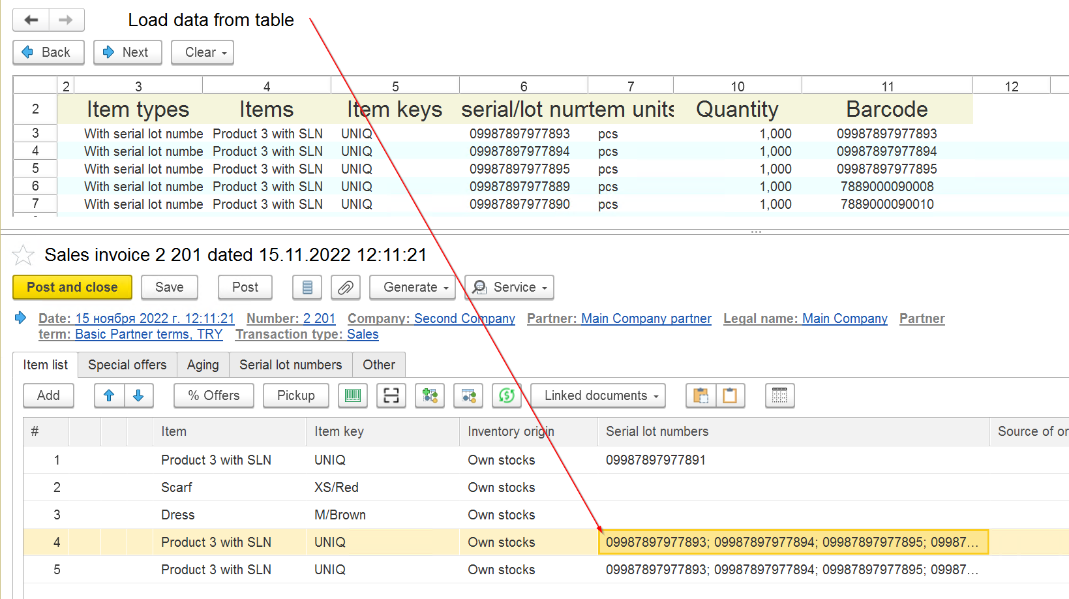The image size is (1069, 599).
Task: Click the Pickup button
Action: tap(295, 395)
